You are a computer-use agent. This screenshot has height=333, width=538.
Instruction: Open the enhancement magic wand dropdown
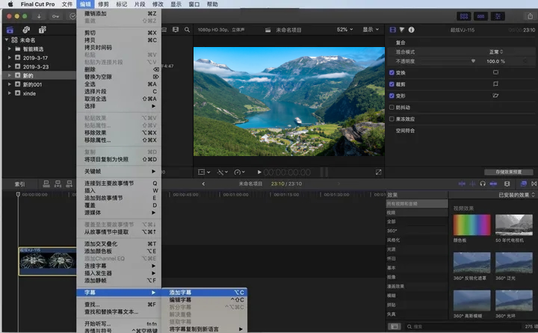coord(223,172)
